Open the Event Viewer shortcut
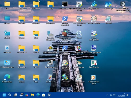 (50, 78)
